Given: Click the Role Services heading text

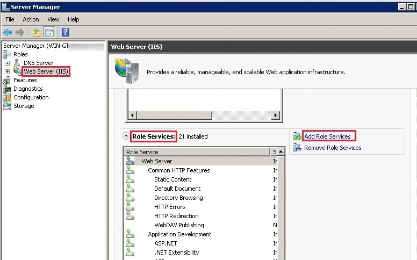Looking at the screenshot, I should pos(154,136).
